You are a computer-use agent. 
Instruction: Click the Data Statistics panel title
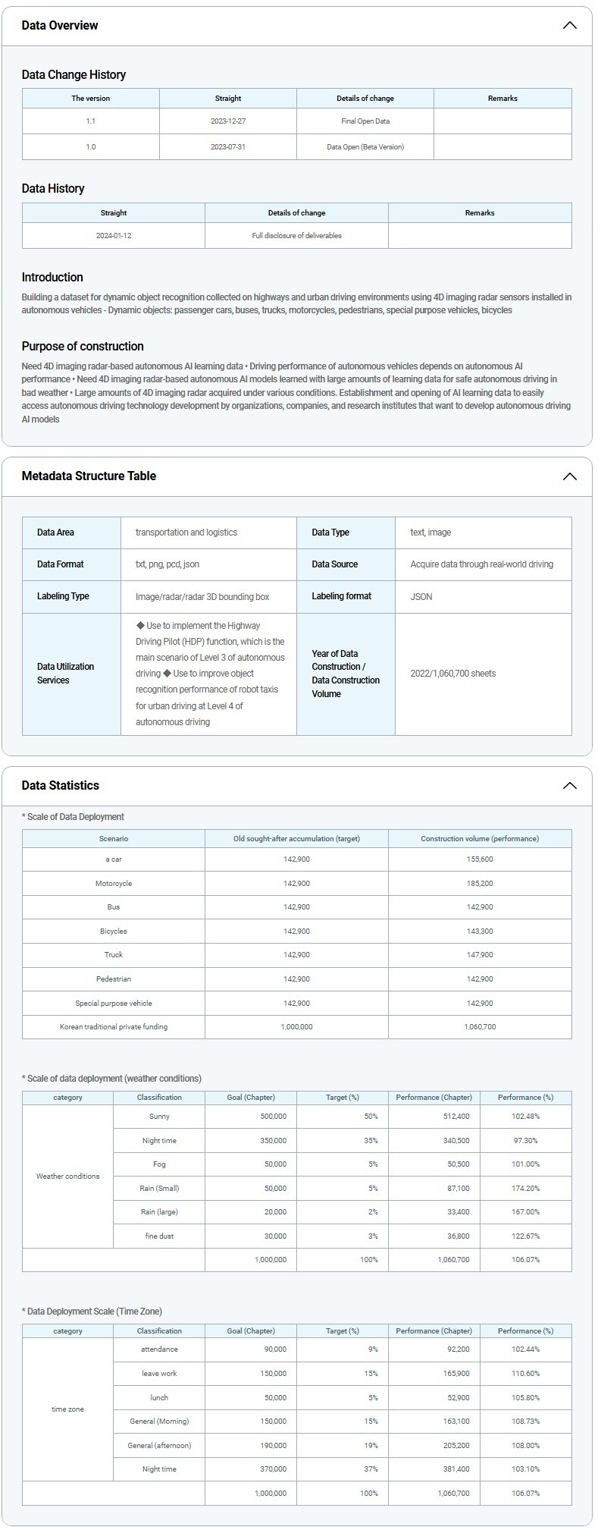tap(60, 785)
